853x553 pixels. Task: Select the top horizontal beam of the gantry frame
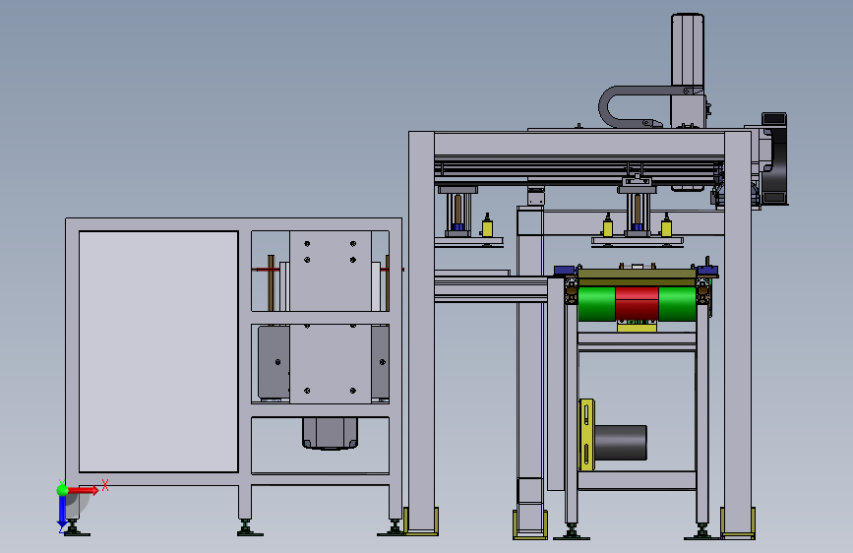(x=579, y=144)
